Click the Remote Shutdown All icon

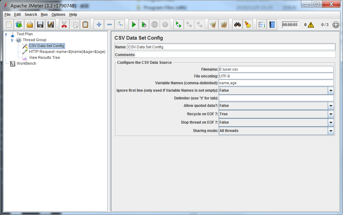(200, 24)
